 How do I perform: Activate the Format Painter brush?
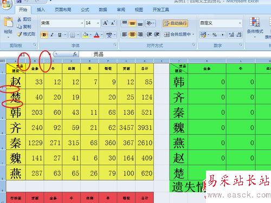click(x=20, y=34)
